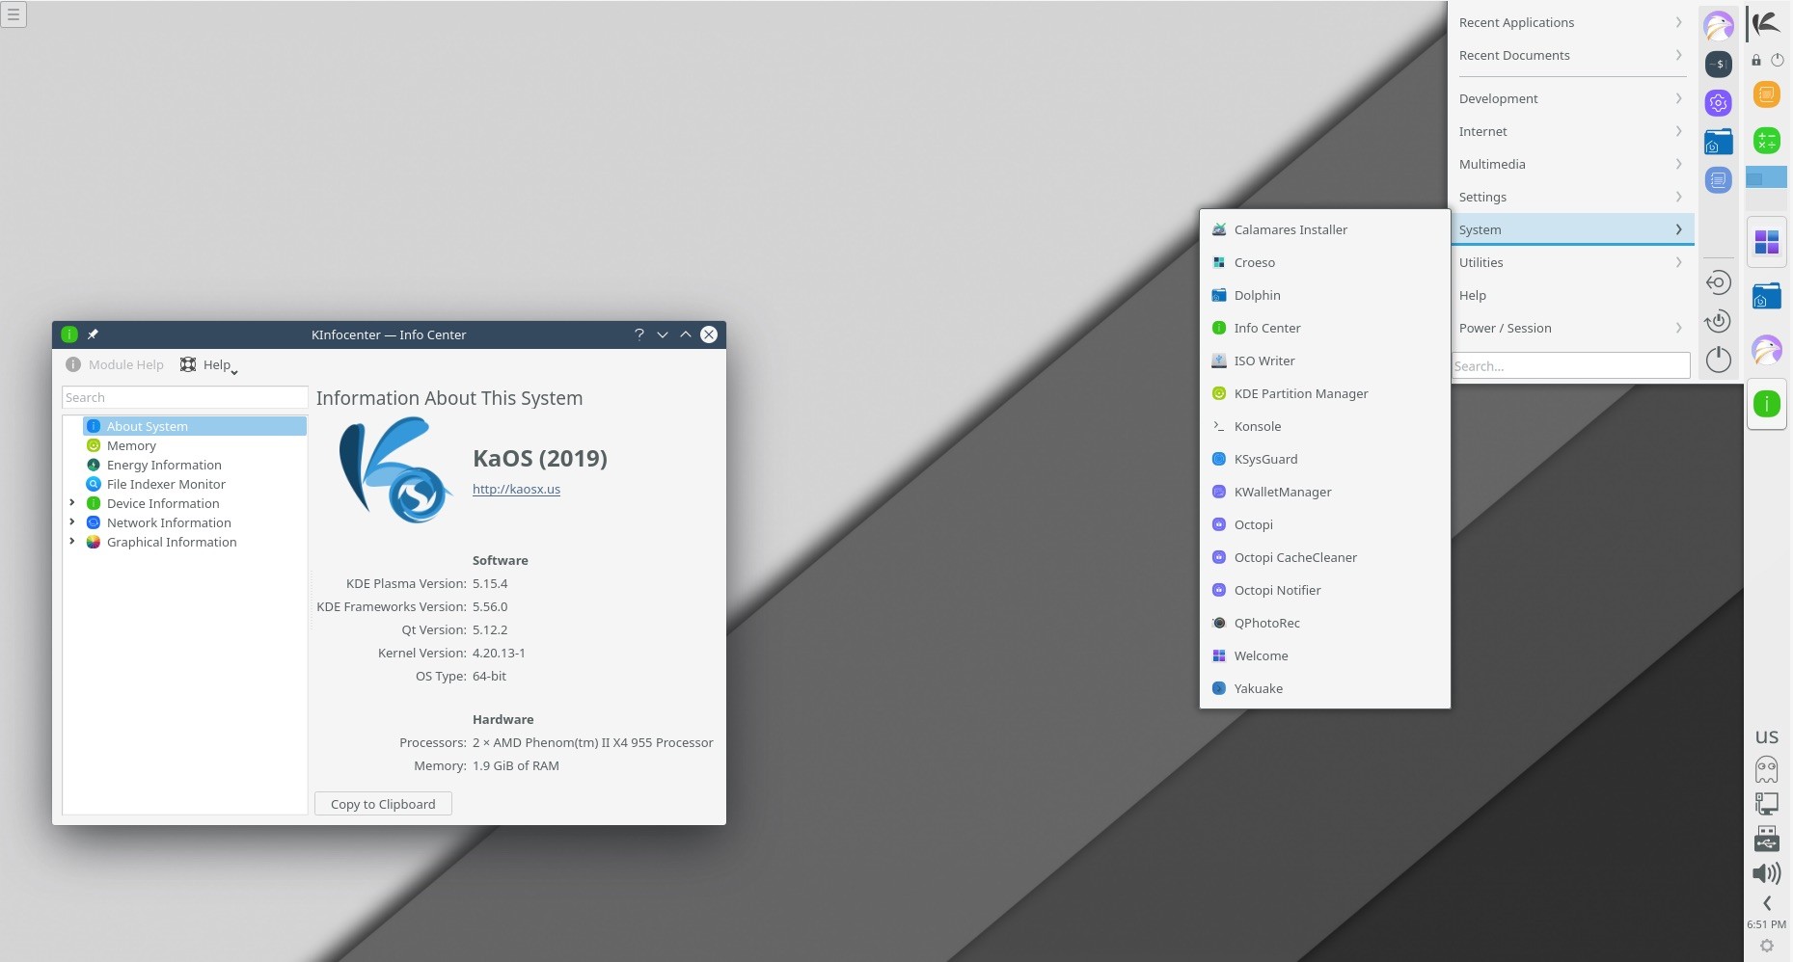
Task: Expand Network Information in the sidebar
Action: pyautogui.click(x=72, y=521)
